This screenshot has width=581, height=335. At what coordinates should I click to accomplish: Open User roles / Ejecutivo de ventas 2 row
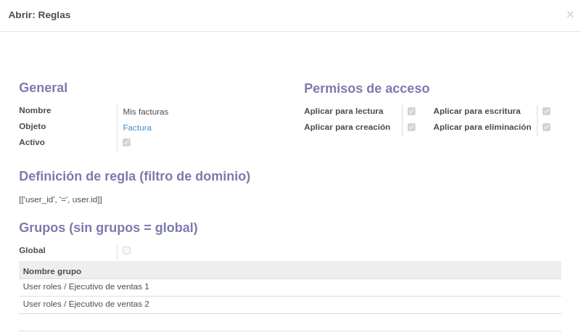(x=290, y=305)
